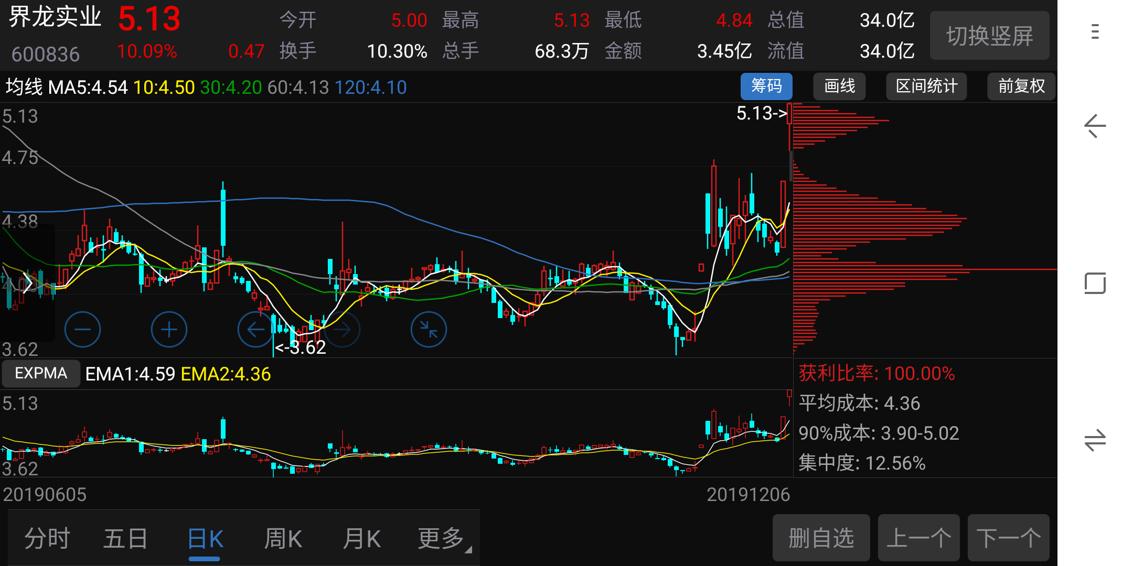Tap the swap arrows icon in sidebar
This screenshot has height=566, width=1133.
tap(1095, 440)
